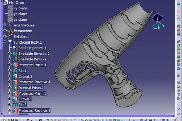Click the yellow Internal Prism.2 icon
This screenshot has width=182, height=121.
[x=15, y=88]
